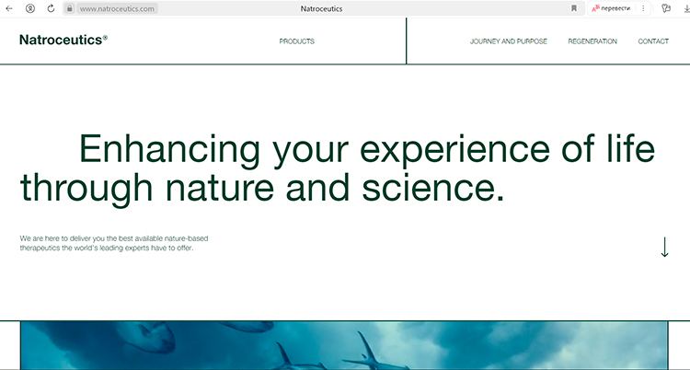Click the Natroceutics page title in the bar

coord(321,8)
